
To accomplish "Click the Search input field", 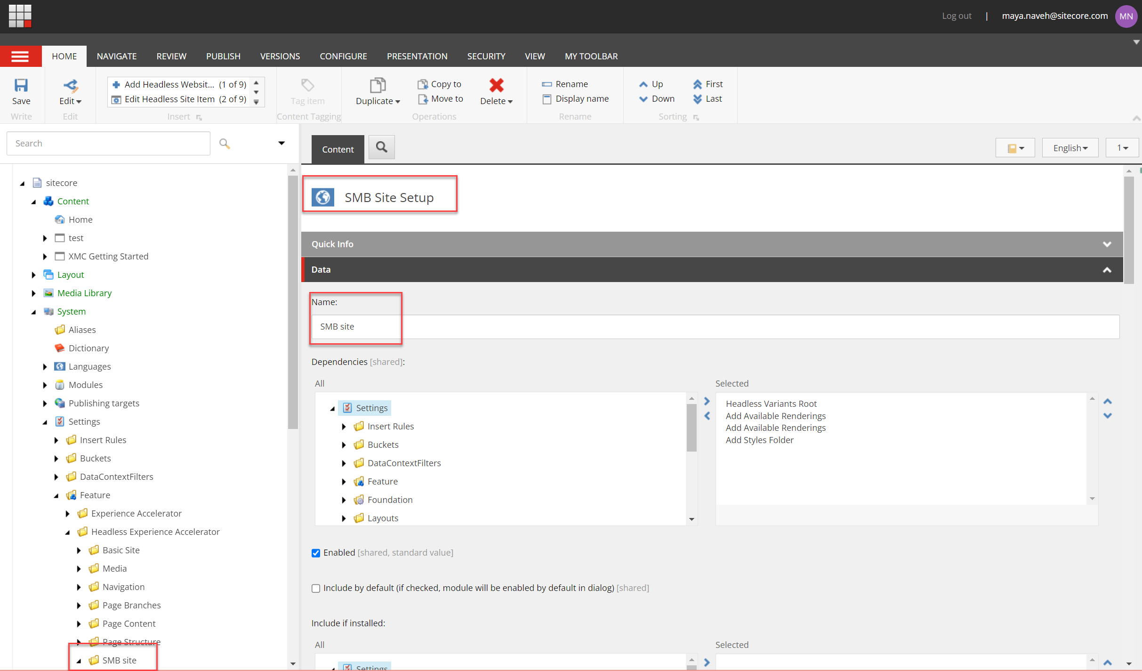I will 108,143.
